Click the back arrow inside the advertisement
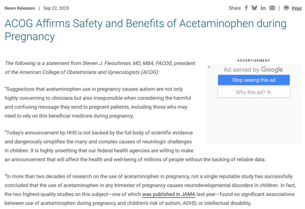Image resolution: width=305 pixels, height=209 pixels. 209,67
